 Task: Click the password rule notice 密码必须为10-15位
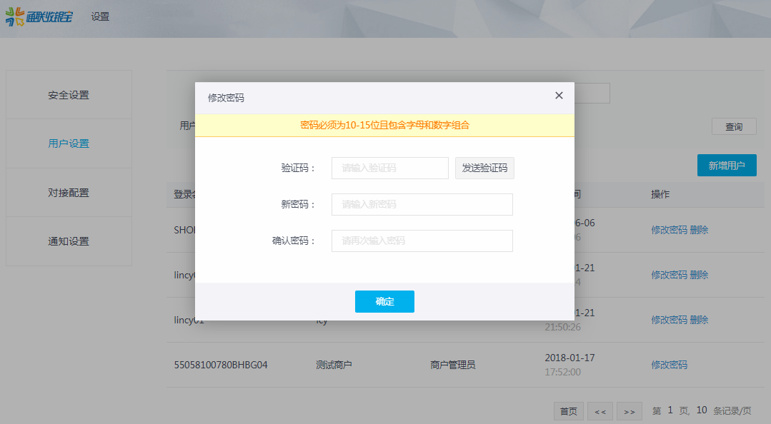[384, 126]
